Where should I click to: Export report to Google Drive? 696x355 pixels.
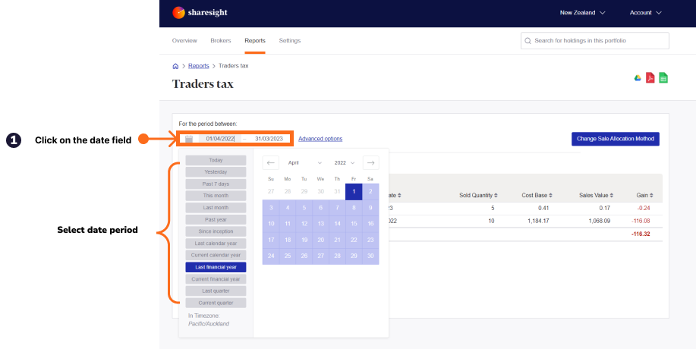coord(638,78)
